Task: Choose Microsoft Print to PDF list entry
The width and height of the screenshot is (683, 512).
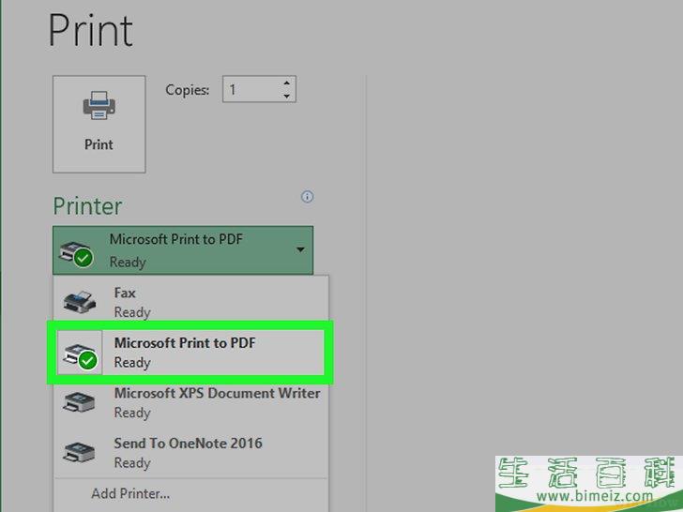Action: (190, 353)
